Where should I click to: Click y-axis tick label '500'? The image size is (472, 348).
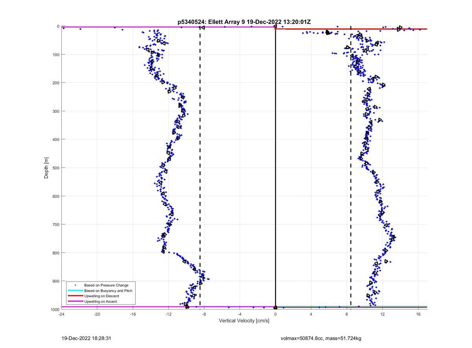tap(55, 168)
